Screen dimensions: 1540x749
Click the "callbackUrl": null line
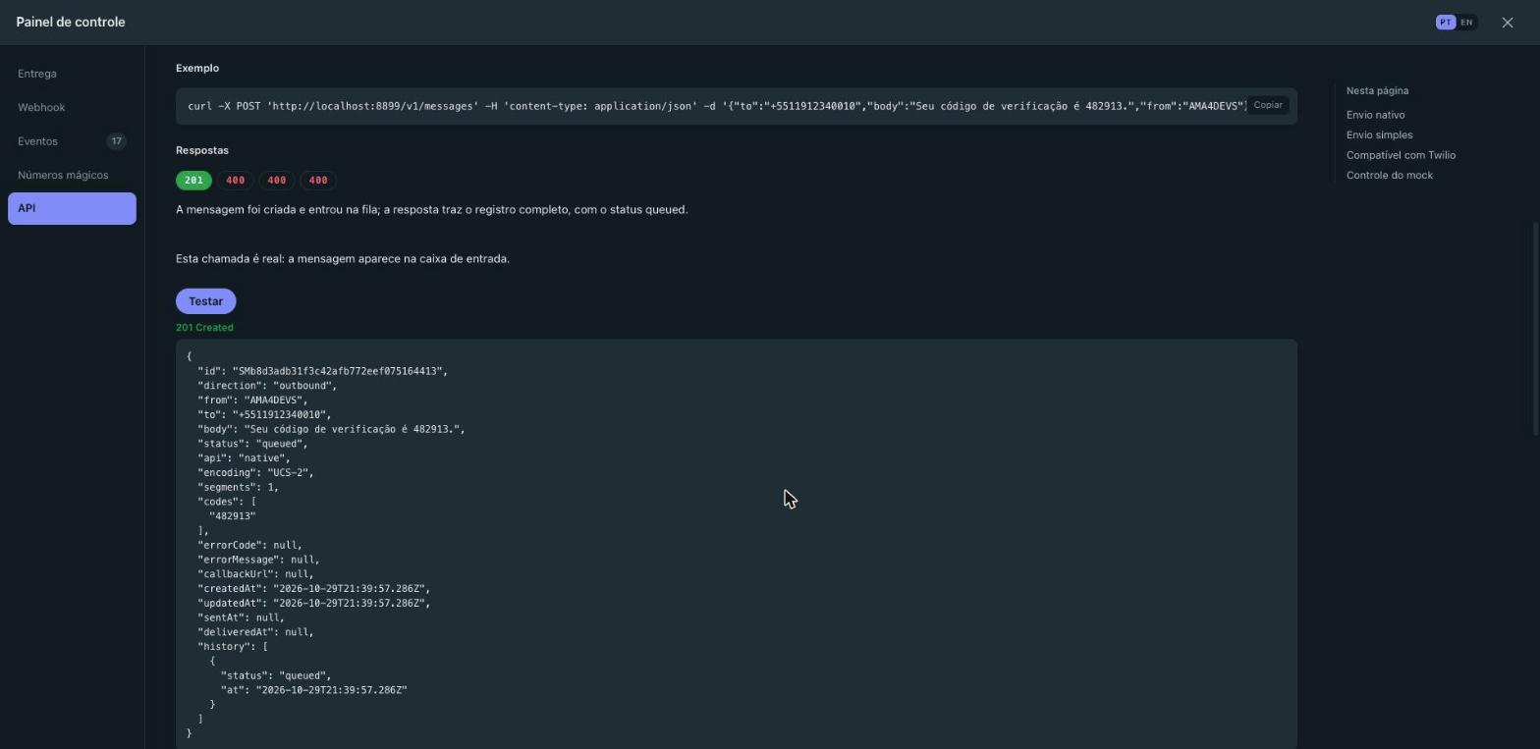coord(255,574)
